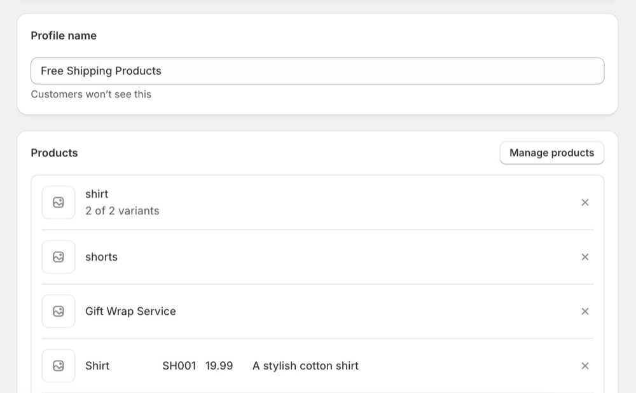
Task: Click the description A stylish cotton shirt
Action: pyautogui.click(x=305, y=366)
